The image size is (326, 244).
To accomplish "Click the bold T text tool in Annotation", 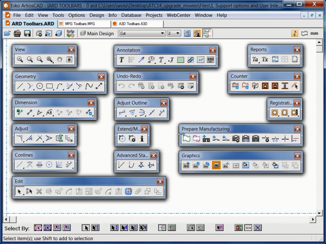I will (122, 60).
